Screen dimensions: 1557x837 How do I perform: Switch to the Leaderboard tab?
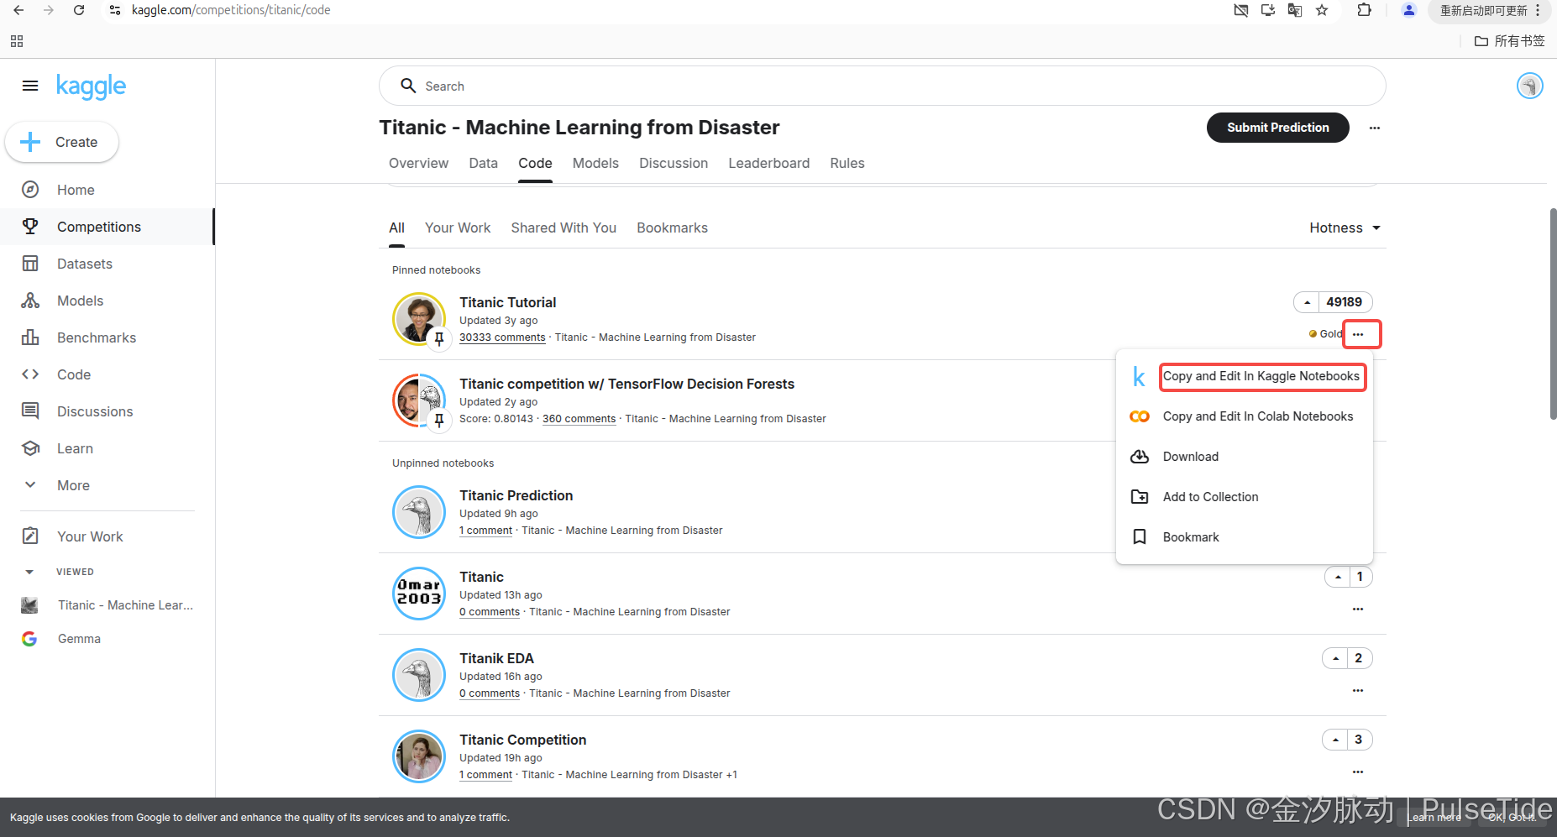tap(768, 163)
